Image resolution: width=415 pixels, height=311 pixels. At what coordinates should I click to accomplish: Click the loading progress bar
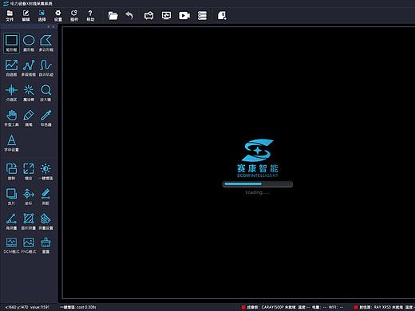(258, 184)
